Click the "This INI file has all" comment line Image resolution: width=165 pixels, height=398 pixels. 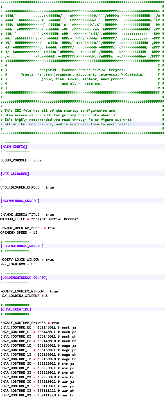(x=60, y=110)
